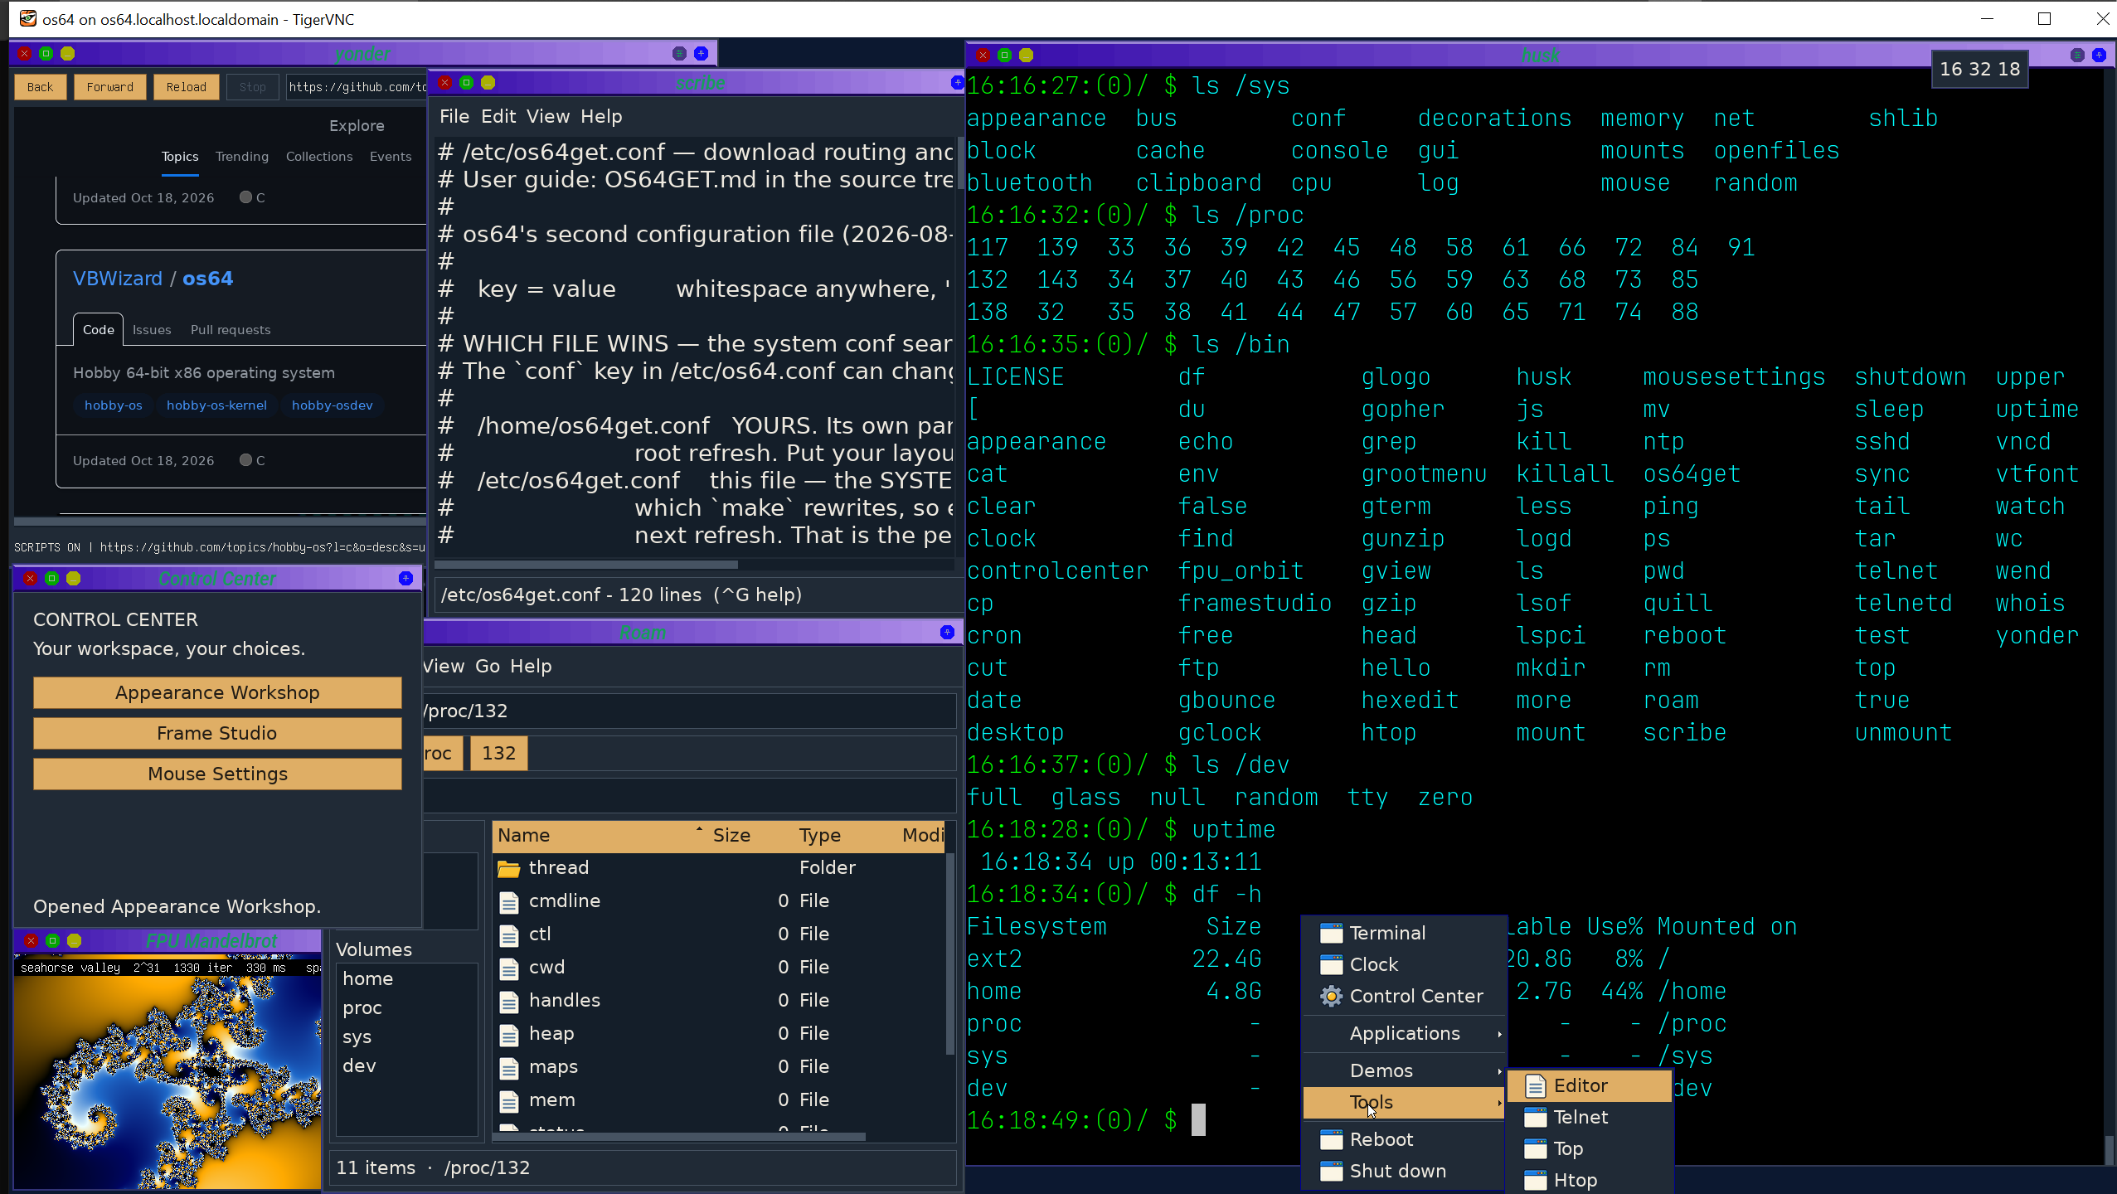Image resolution: width=2117 pixels, height=1194 pixels.
Task: Click the Appearance Workshop button
Action: (x=217, y=692)
